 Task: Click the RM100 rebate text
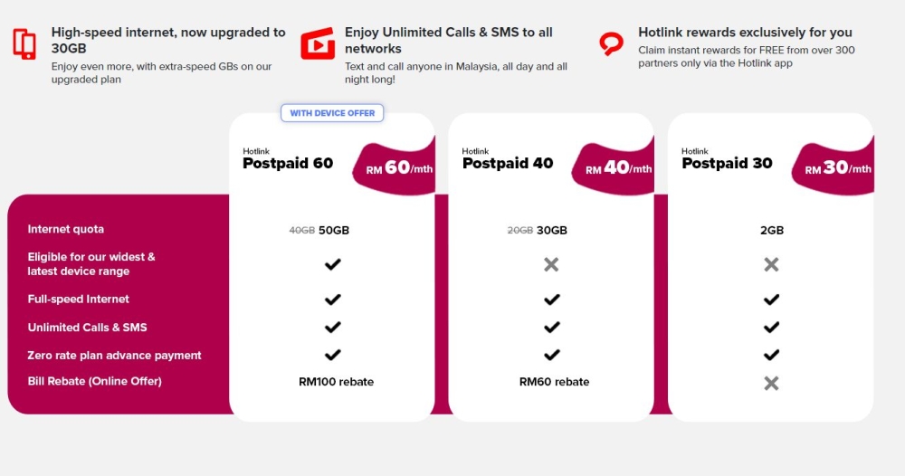336,382
